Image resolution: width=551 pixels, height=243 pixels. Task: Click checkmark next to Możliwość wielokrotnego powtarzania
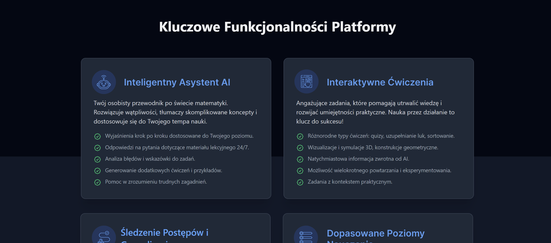300,171
